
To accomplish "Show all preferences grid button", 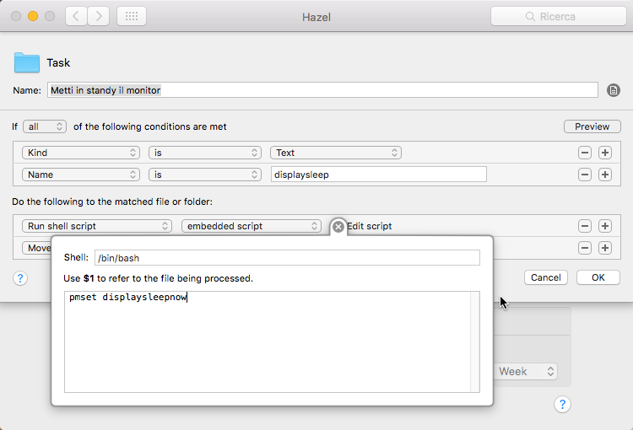I will coord(132,17).
